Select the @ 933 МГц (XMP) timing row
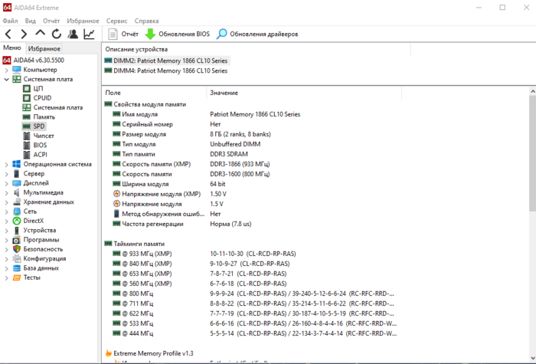This screenshot has height=364, width=536. coord(251,254)
